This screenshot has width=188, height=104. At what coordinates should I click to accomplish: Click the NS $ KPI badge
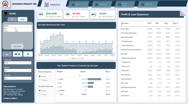(x=41, y=14)
